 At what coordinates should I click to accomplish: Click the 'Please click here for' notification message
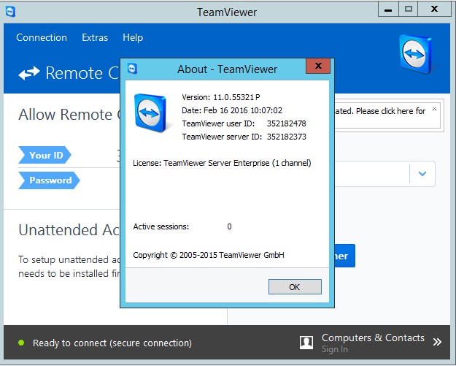(x=380, y=111)
